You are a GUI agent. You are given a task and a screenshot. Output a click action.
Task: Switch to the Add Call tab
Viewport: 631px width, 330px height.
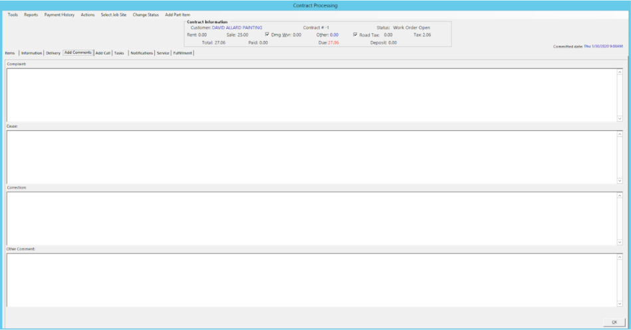click(x=103, y=53)
